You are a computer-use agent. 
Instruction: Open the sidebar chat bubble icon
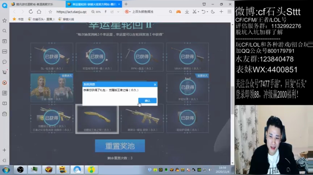[4, 62]
